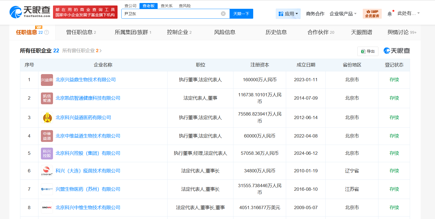435x219 pixels.
Task: Click the 注册资本 column header
Action: click(260, 65)
